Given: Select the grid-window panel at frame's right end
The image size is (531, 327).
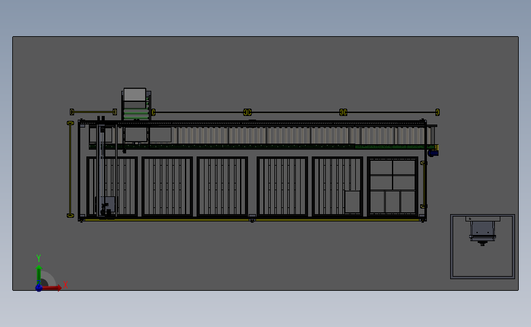Looking at the screenshot, I should coord(393,187).
